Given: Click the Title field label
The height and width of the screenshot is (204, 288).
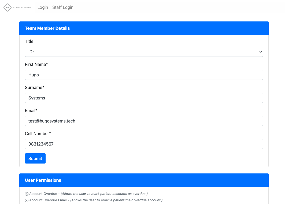Looking at the screenshot, I should coord(29,41).
